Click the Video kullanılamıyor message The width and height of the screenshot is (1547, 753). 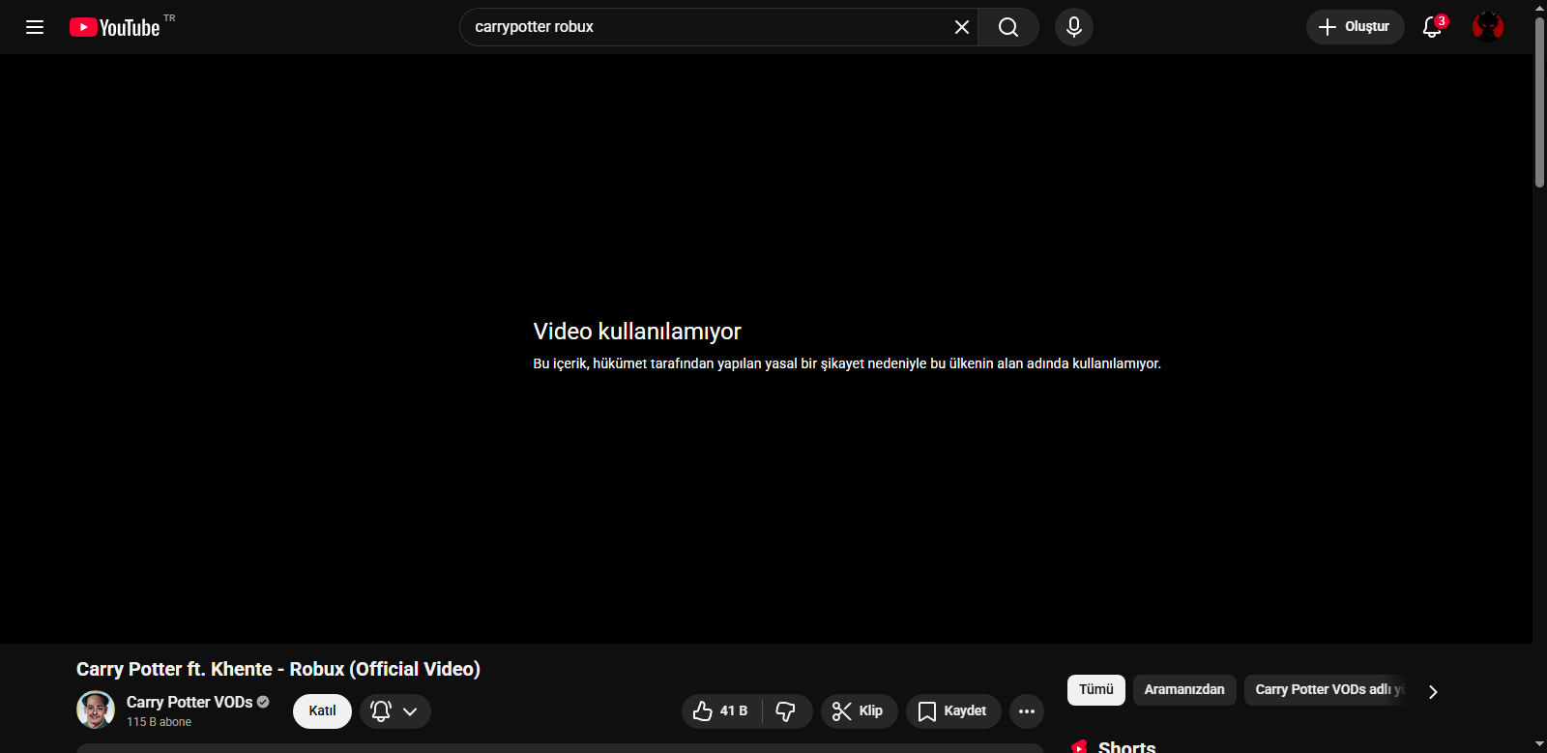point(637,332)
